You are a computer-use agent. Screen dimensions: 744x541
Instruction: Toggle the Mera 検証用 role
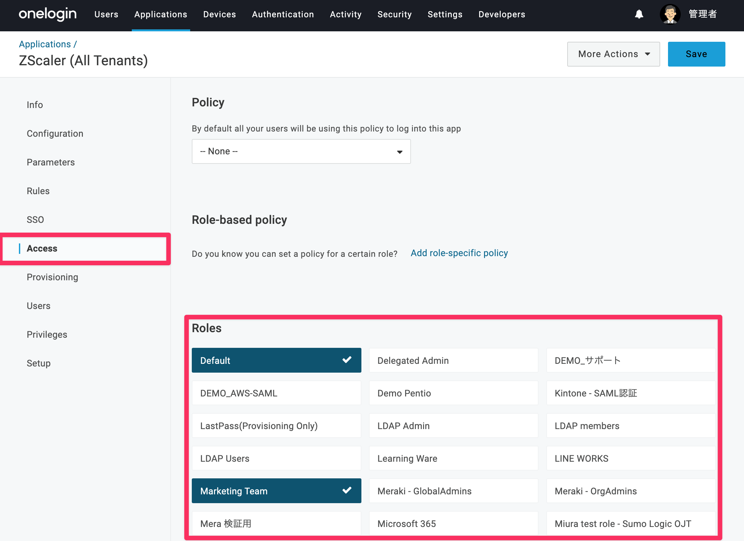click(277, 524)
